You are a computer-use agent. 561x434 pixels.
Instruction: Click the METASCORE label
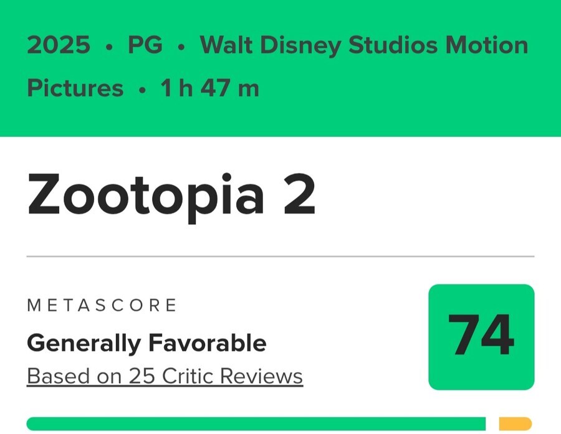[102, 305]
